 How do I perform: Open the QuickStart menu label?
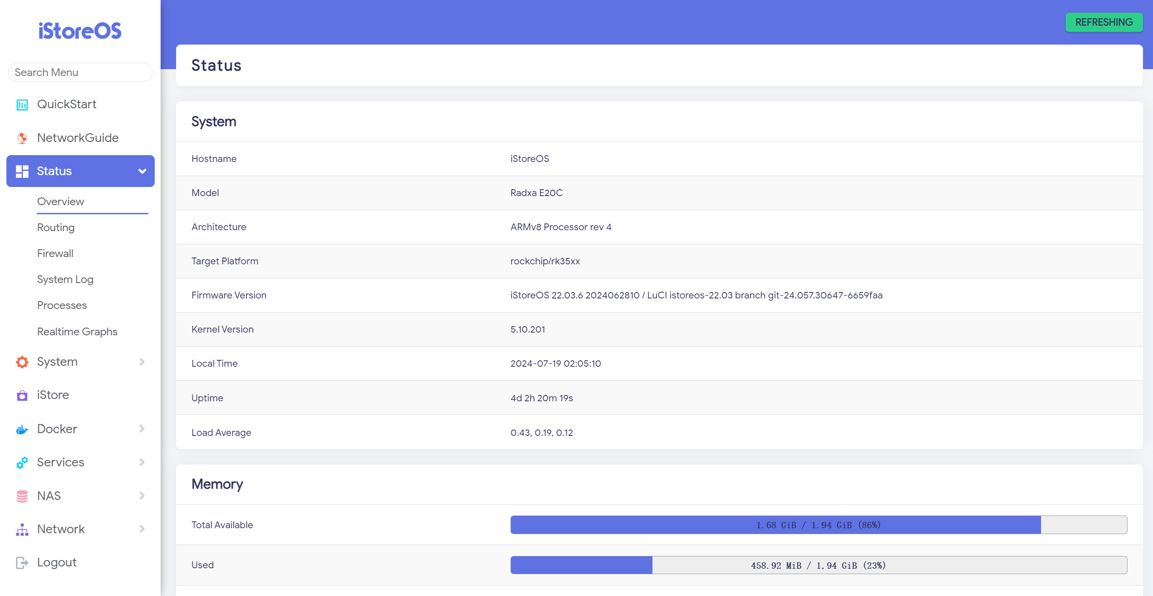66,104
